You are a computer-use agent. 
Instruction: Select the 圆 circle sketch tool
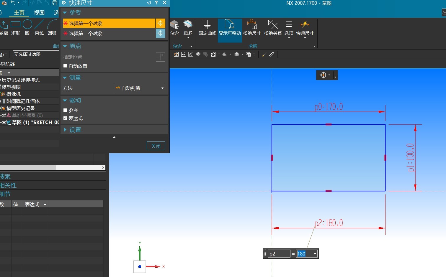point(27,27)
